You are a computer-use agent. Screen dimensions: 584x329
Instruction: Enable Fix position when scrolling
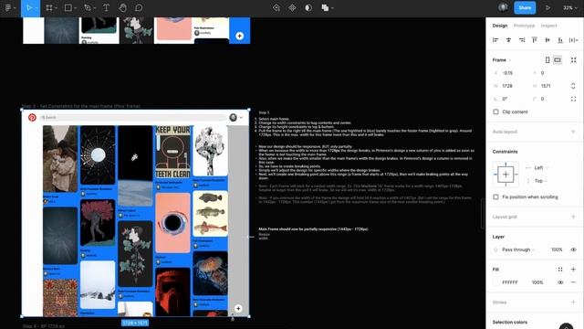coord(495,197)
